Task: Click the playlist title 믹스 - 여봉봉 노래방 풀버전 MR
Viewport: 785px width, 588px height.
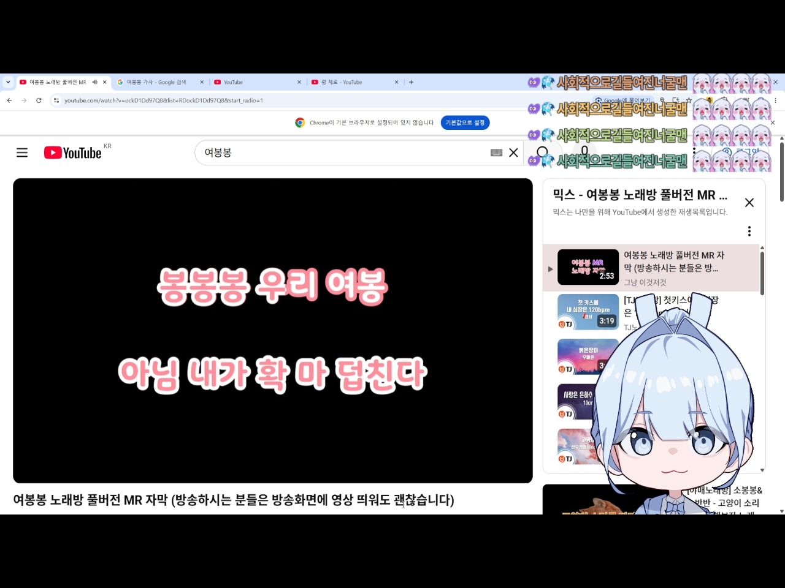Action: 640,195
